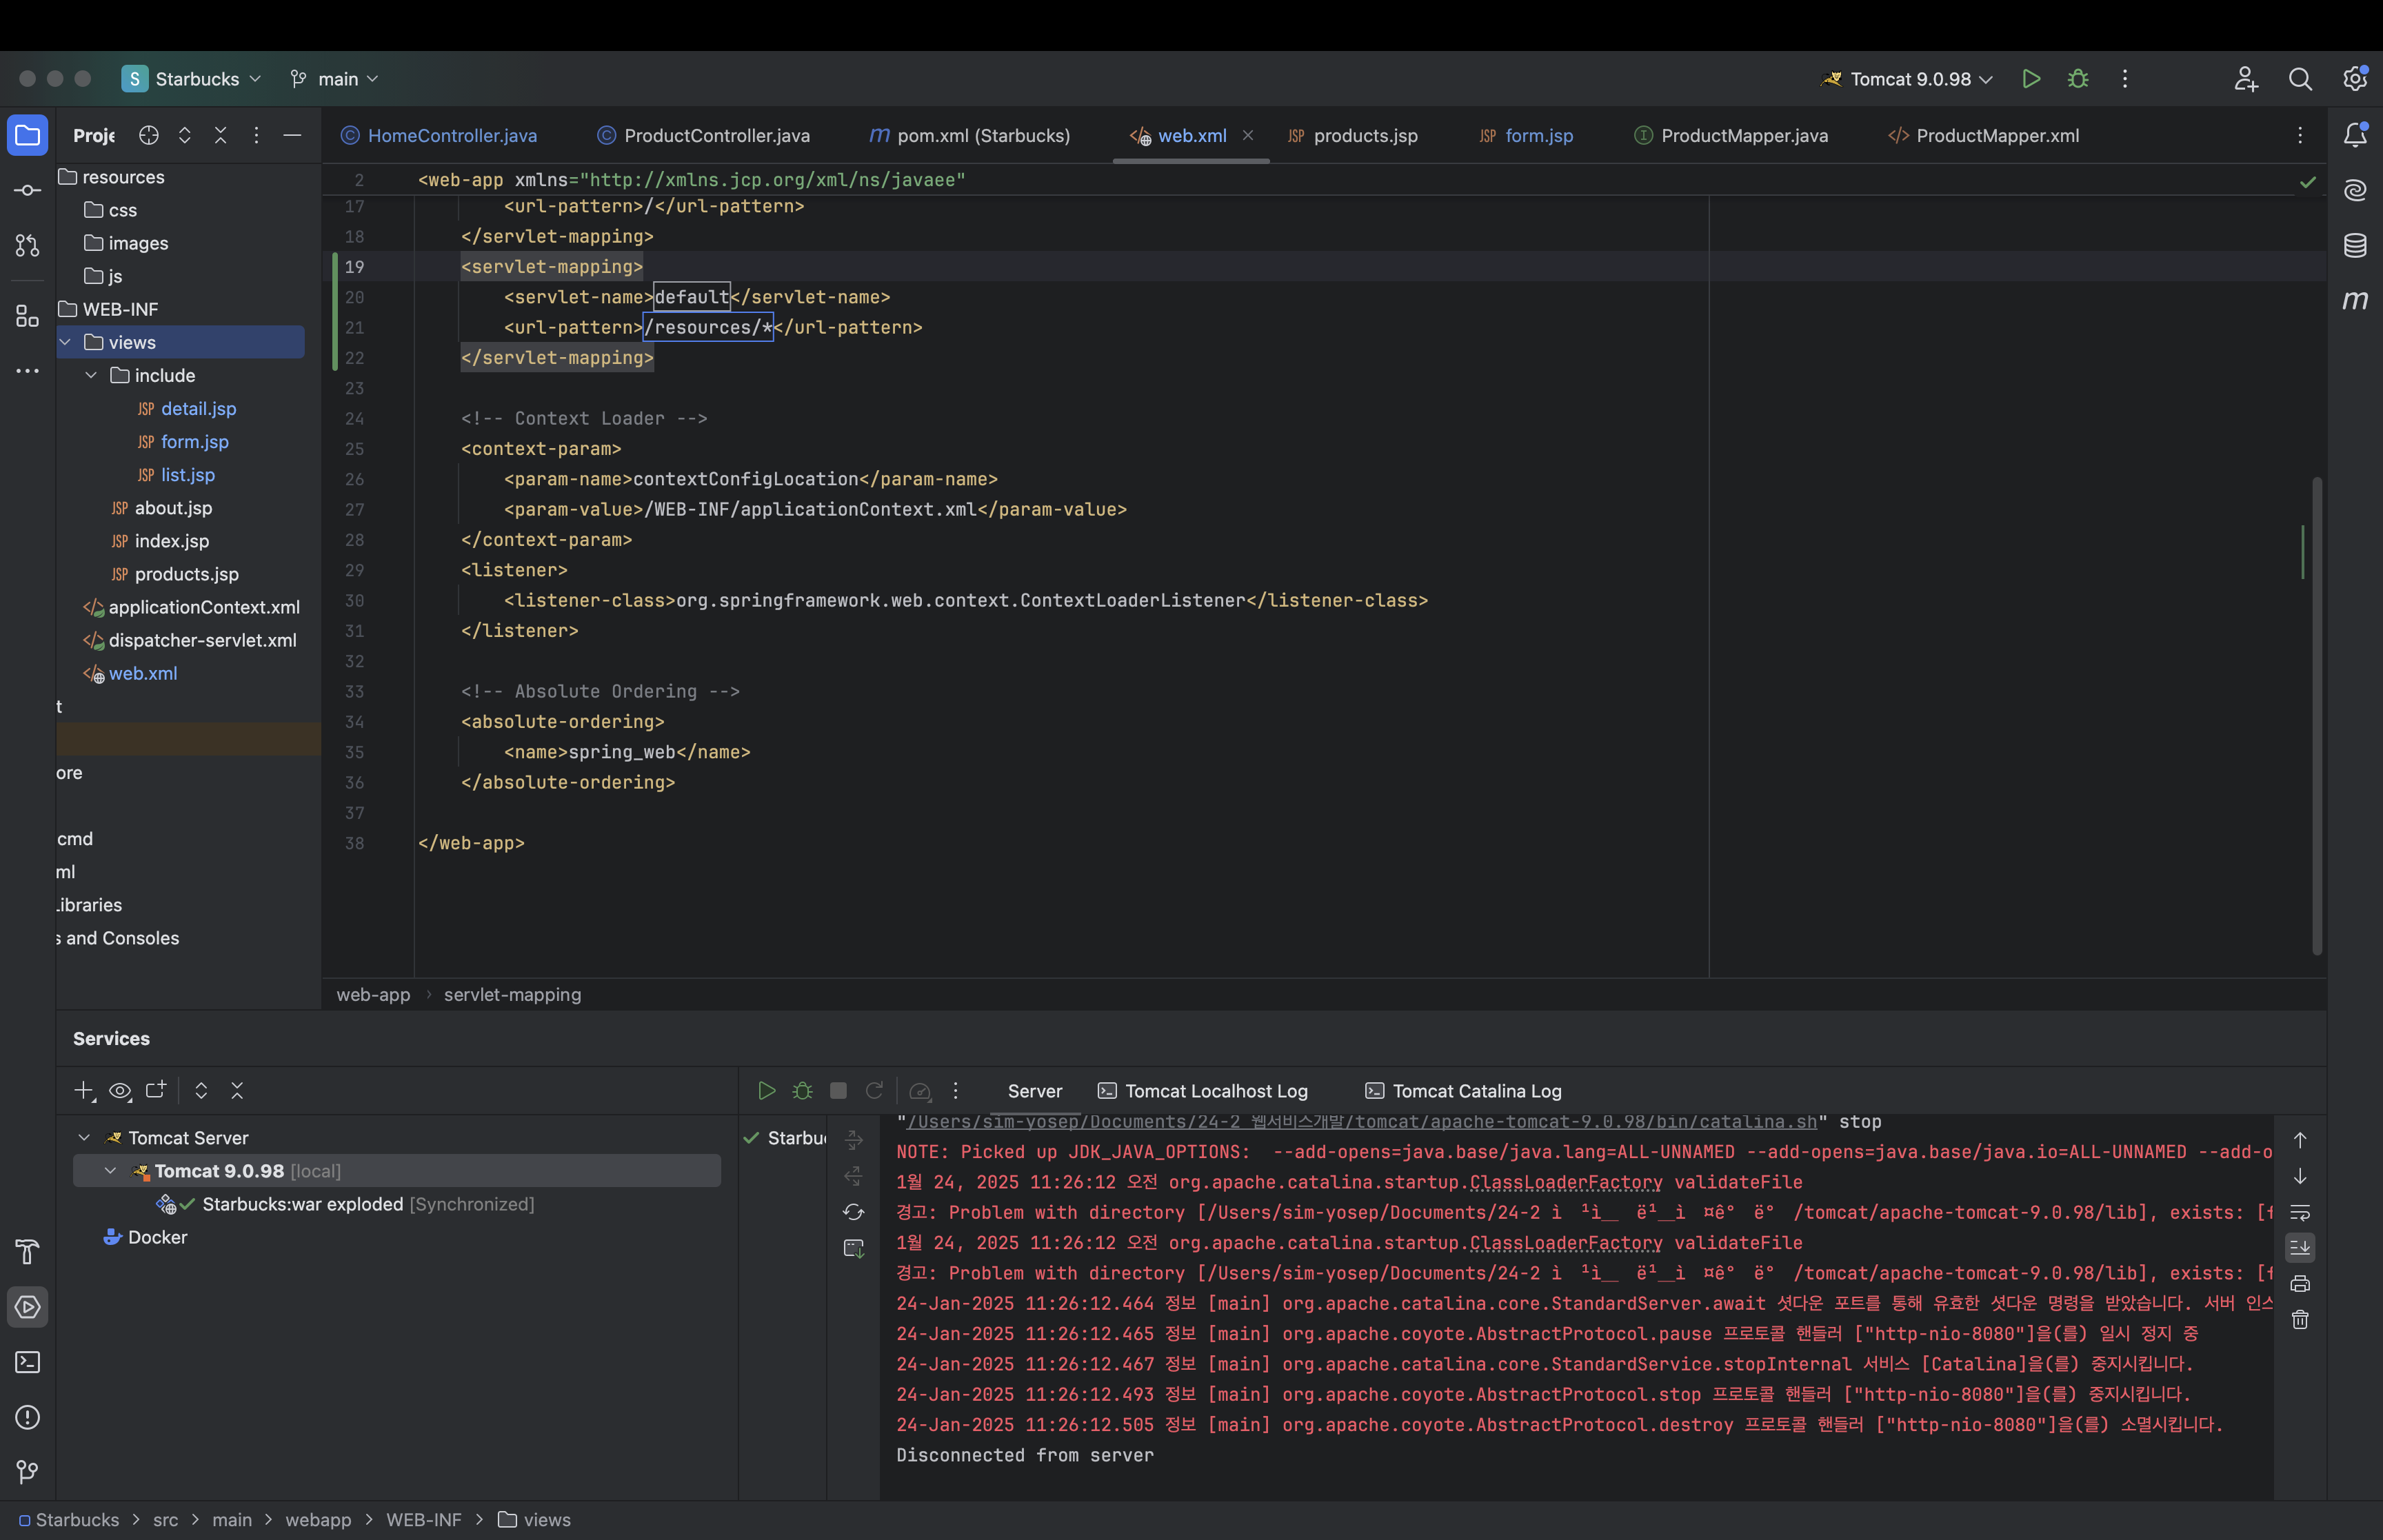Image resolution: width=2383 pixels, height=1540 pixels.
Task: Click the Services view options eye icon
Action: click(120, 1090)
